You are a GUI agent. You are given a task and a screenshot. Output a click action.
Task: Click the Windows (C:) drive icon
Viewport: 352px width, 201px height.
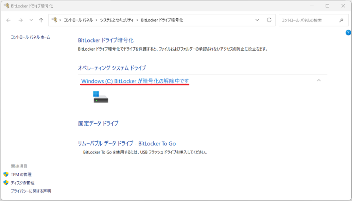click(101, 97)
